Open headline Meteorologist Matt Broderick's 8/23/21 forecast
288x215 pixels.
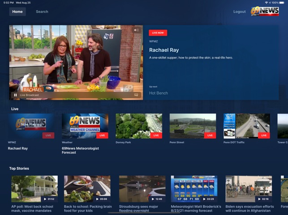coord(196,209)
